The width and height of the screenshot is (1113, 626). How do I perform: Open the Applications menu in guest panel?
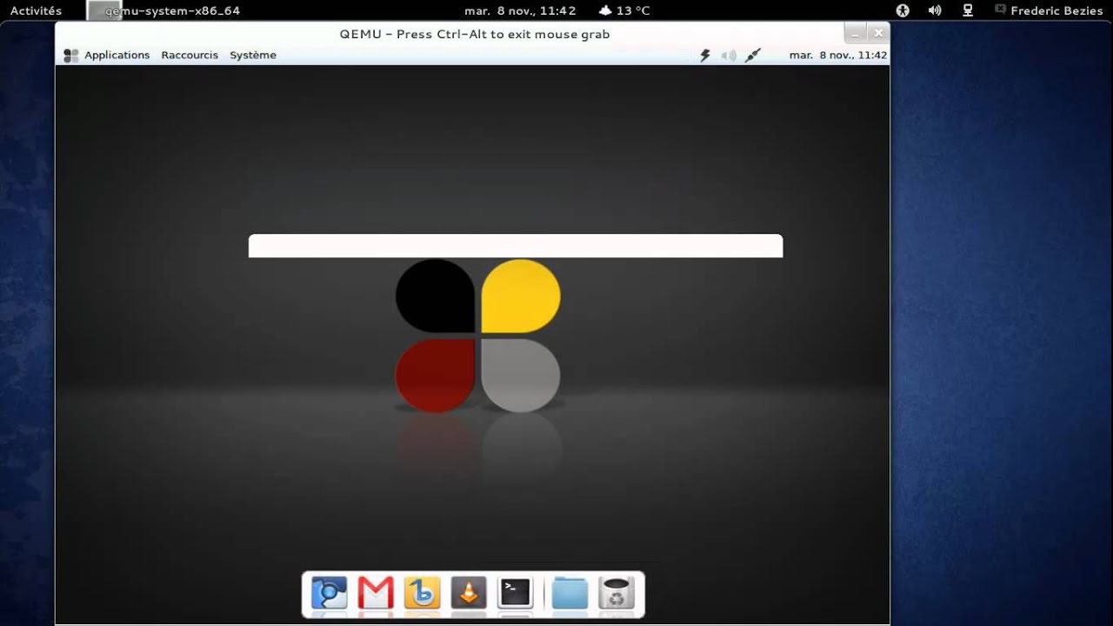(x=117, y=55)
